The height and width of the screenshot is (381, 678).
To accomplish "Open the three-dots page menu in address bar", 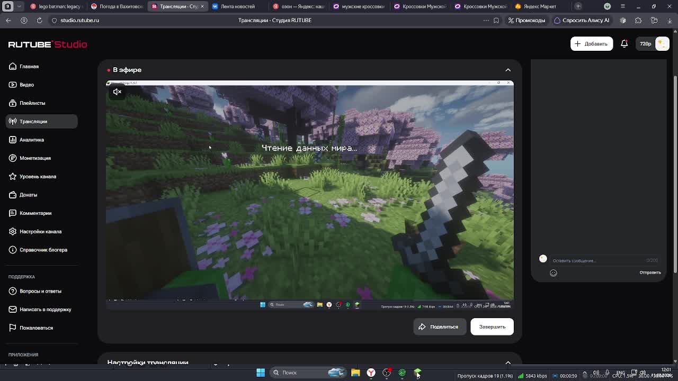I will click(x=486, y=20).
